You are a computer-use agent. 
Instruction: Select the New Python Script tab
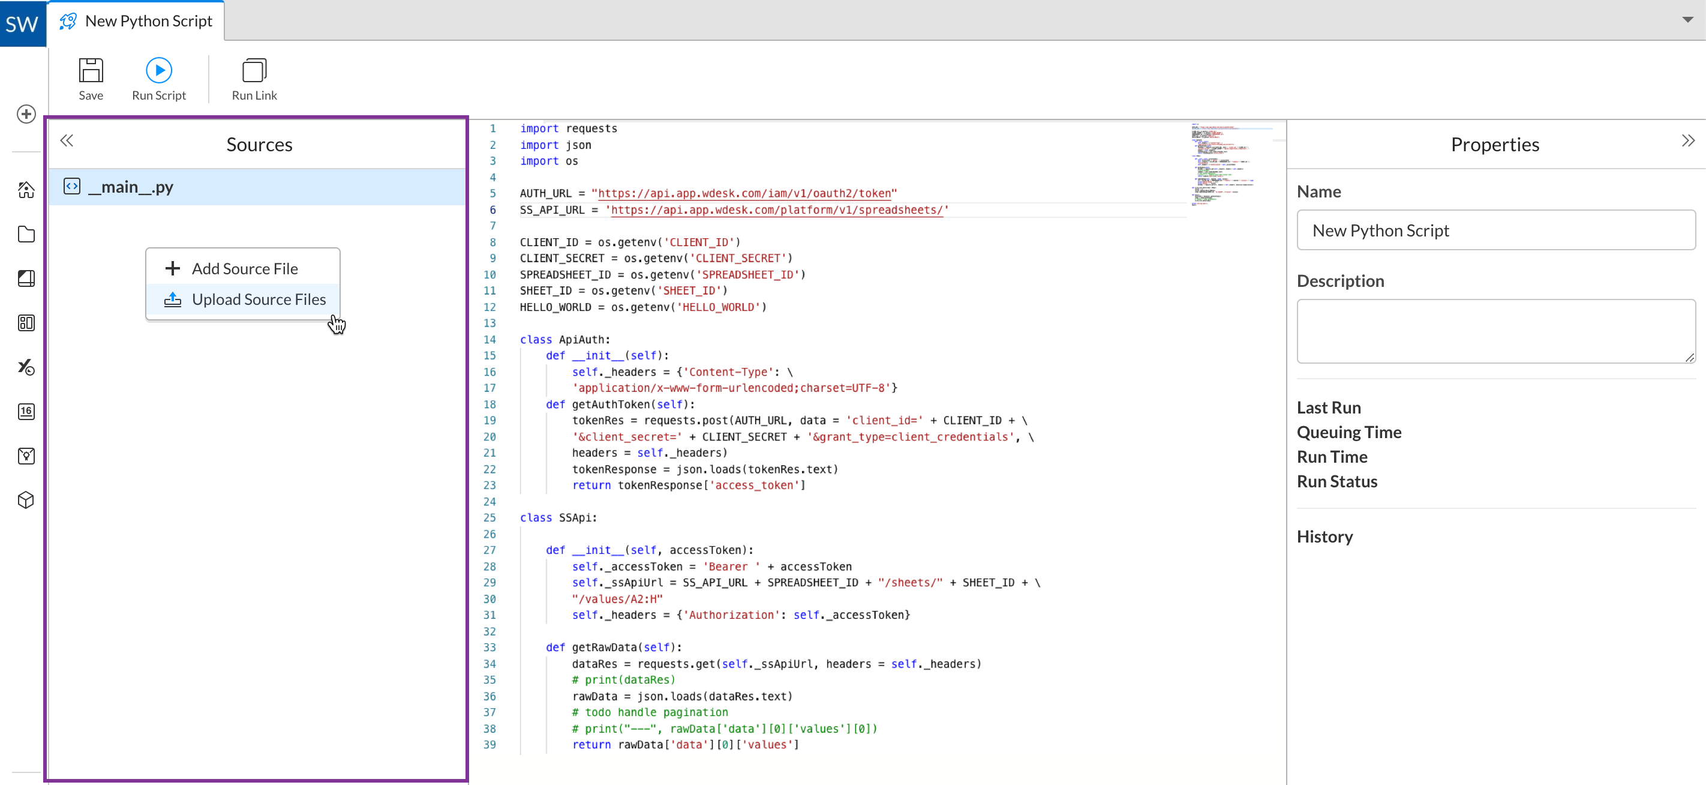(136, 20)
